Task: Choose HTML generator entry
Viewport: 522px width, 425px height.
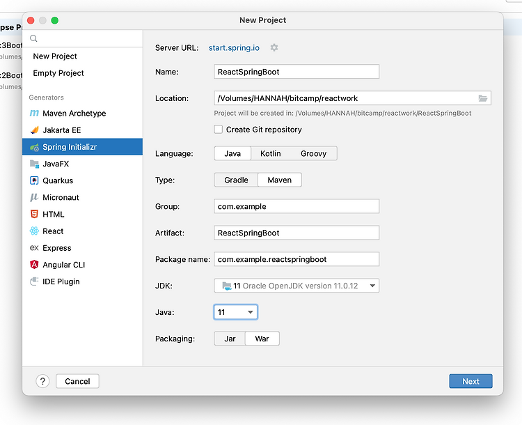Action: [x=83, y=214]
